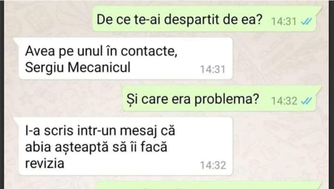Viewport: 334px width, 189px height.
Task: Click the partially visible green bubble at the bottom
Action: 208,185
